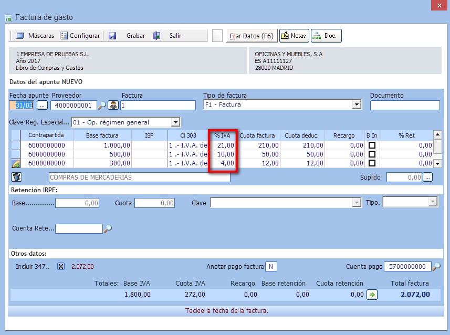The image size is (450, 335).
Task: Search supplier with magnifier icon
Action: click(102, 106)
